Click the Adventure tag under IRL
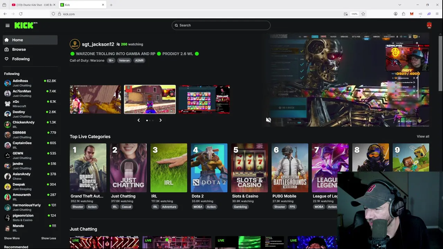443x249 pixels. pos(169,207)
